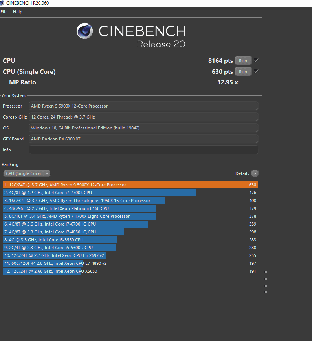Click the Cores x GHz field
The height and width of the screenshot is (341, 312).
143,117
